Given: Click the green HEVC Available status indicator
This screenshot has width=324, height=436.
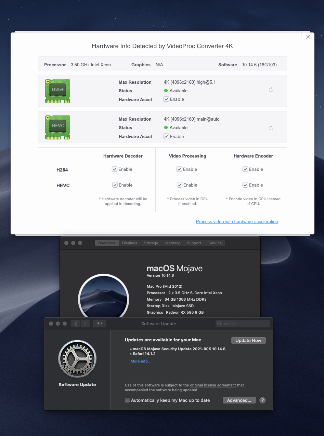Looking at the screenshot, I should coord(166,127).
